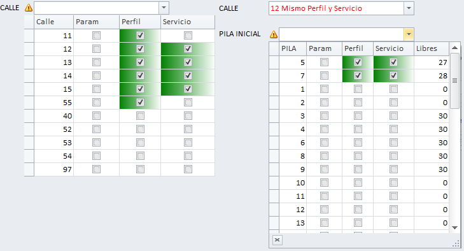The image size is (464, 251).
Task: Check Servicio for Calle 11
Action: [188, 36]
